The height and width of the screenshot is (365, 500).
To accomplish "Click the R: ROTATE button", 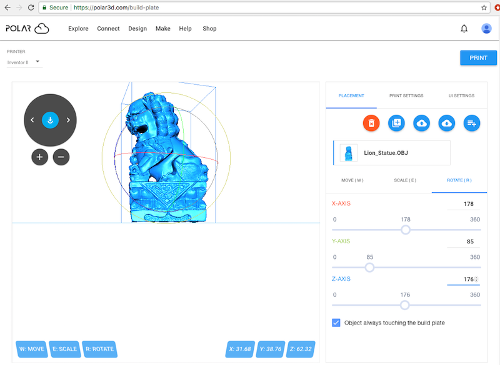I will coord(99,349).
